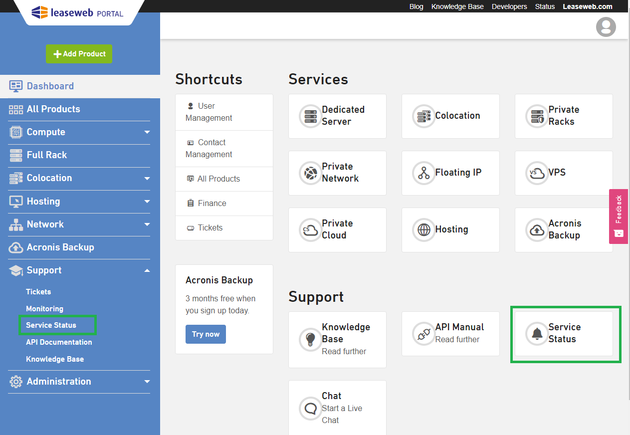Image resolution: width=630 pixels, height=435 pixels.
Task: Expand the Compute menu arrow
Action: coord(147,132)
